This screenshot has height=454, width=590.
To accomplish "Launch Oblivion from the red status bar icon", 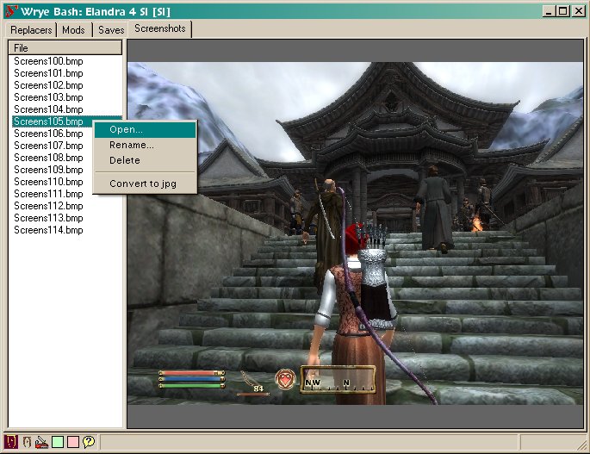I will (x=11, y=441).
